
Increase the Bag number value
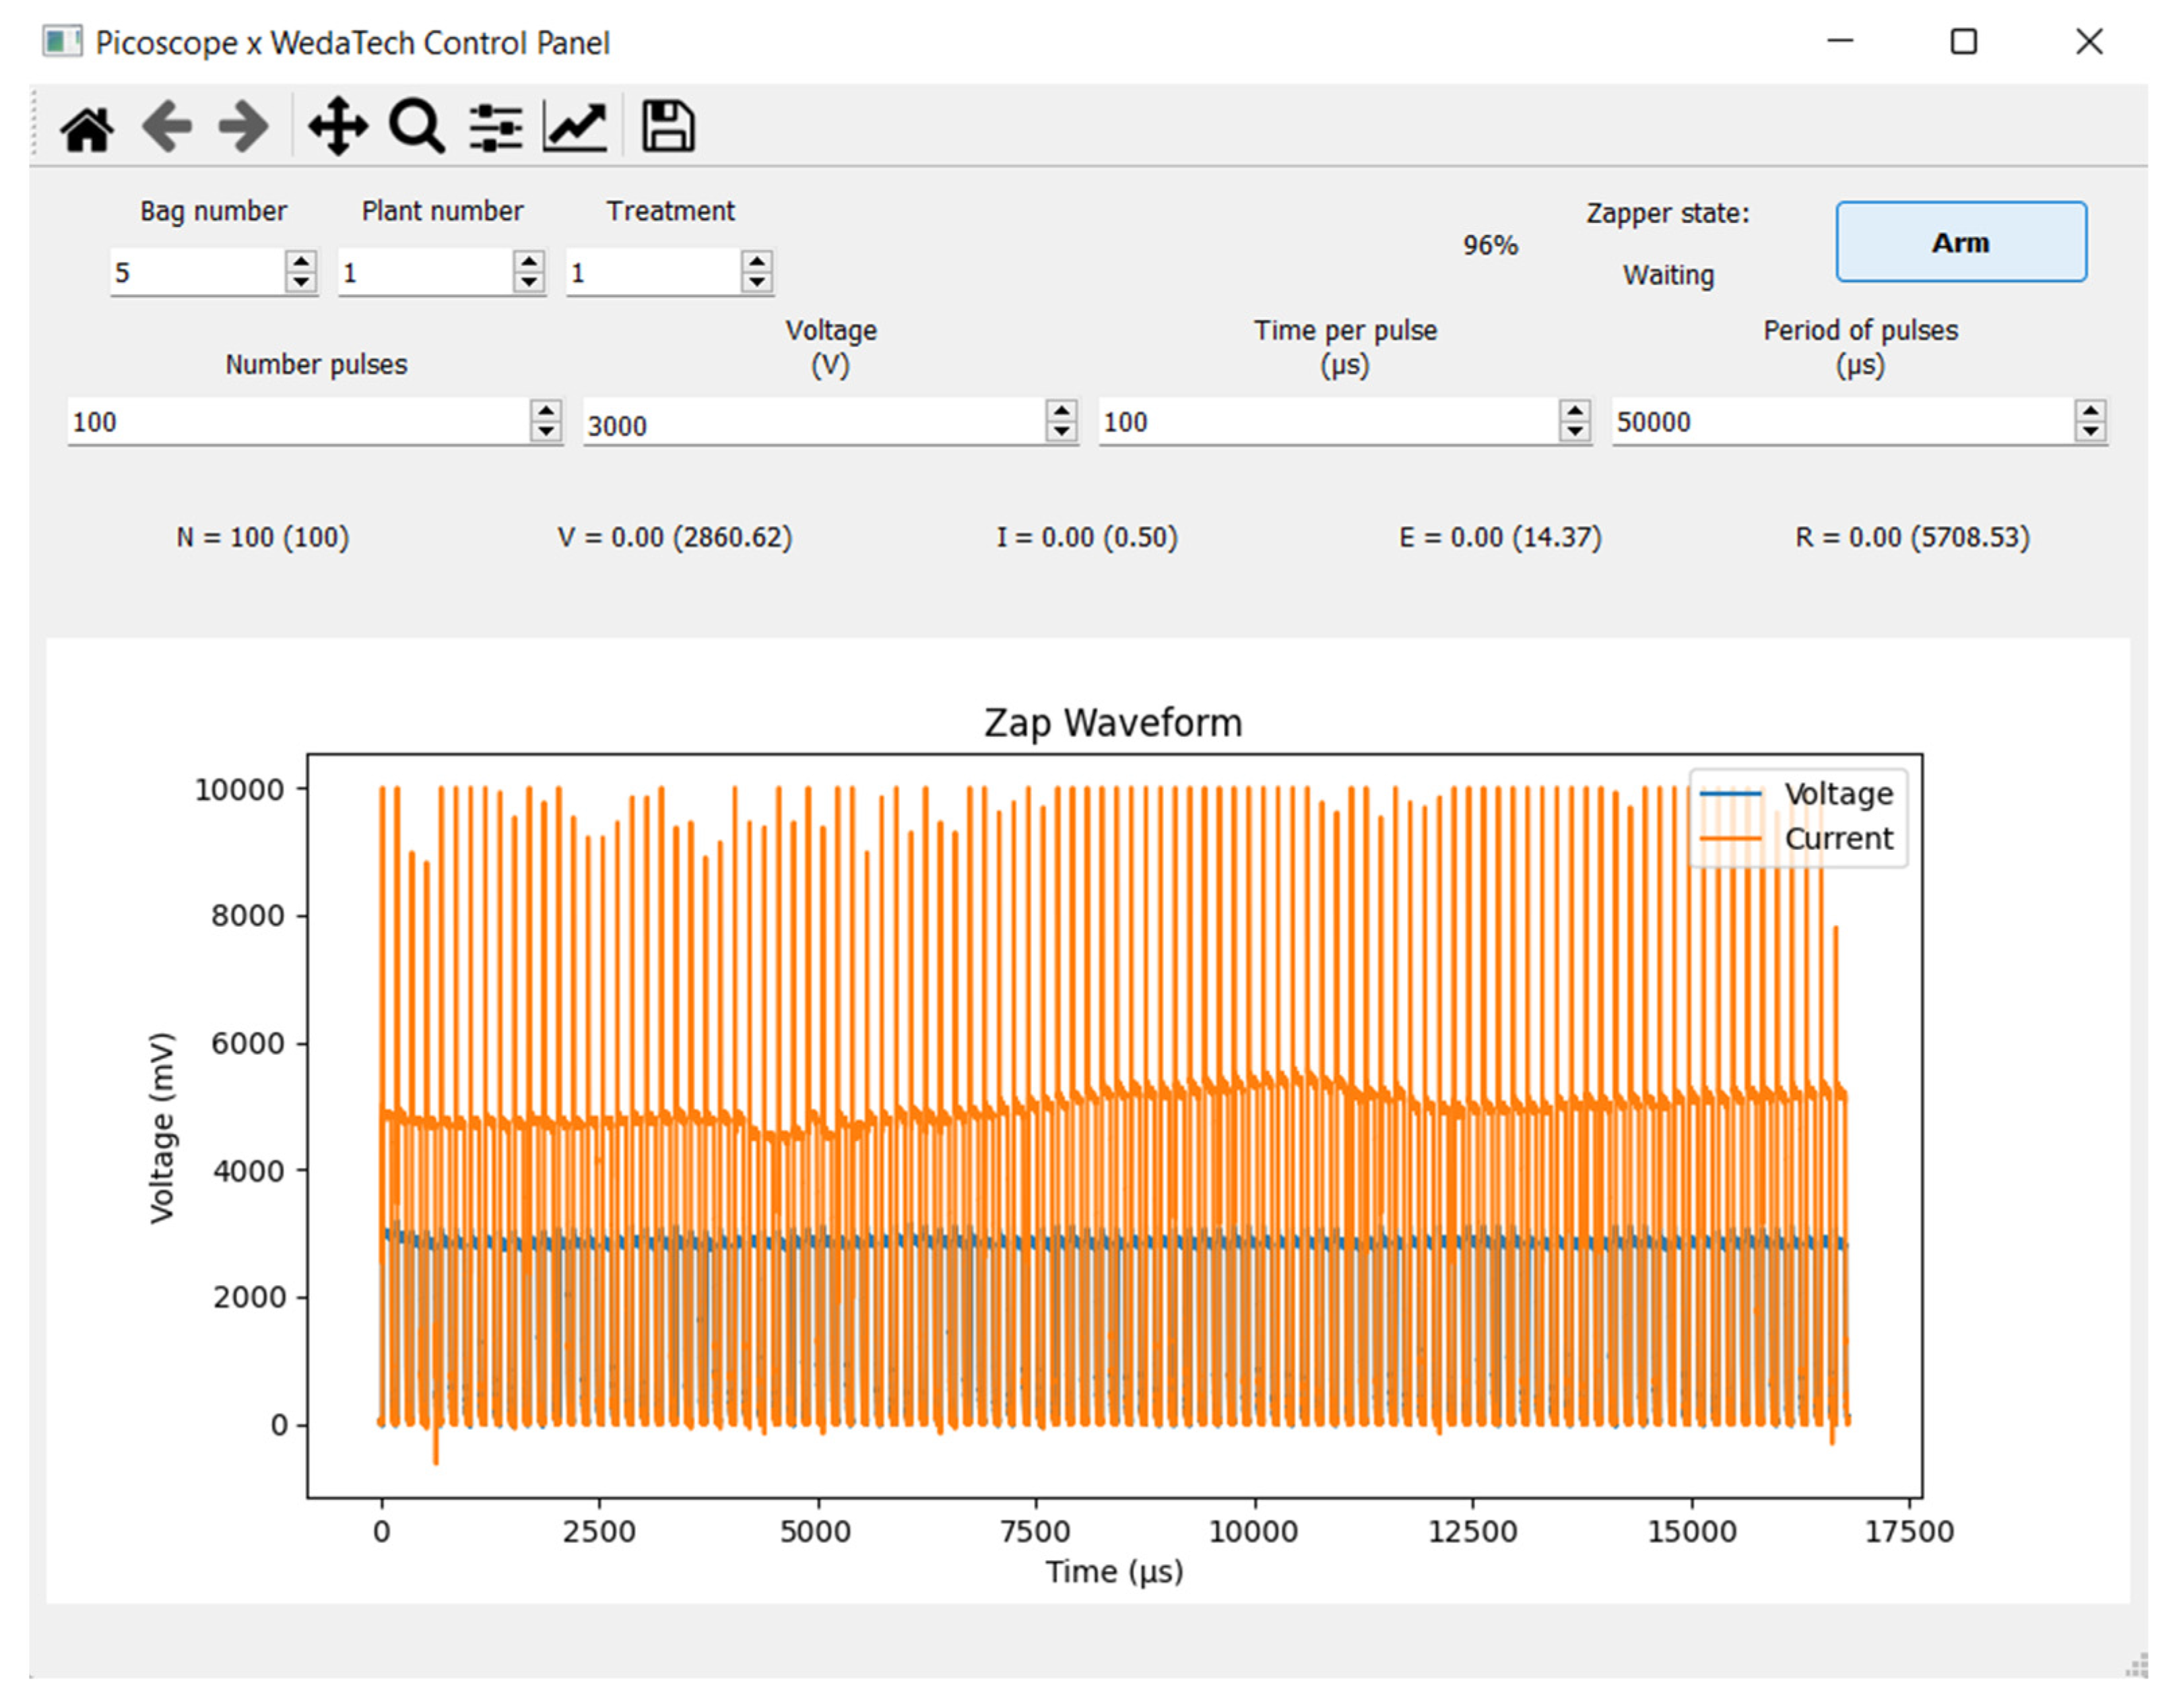click(301, 261)
